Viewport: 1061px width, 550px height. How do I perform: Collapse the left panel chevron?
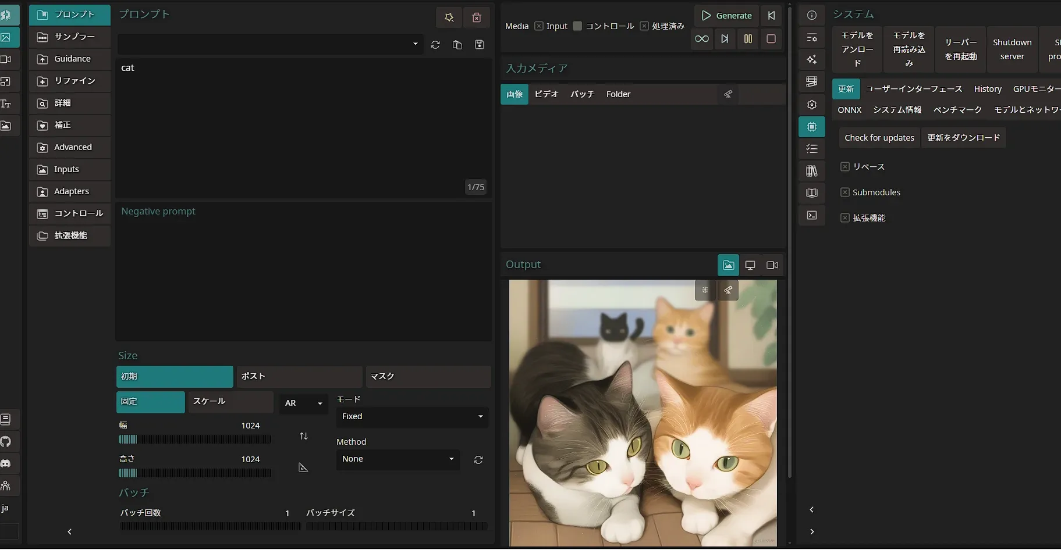point(70,532)
